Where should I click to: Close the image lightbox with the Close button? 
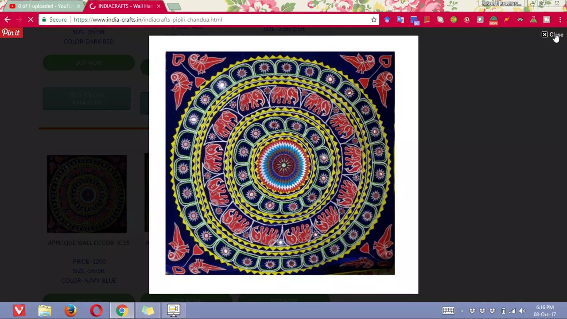click(x=552, y=35)
